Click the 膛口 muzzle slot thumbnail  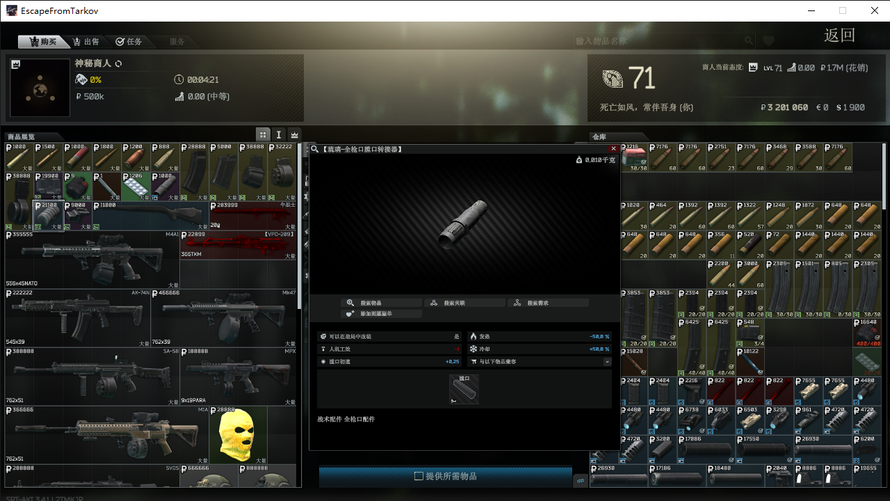click(464, 390)
